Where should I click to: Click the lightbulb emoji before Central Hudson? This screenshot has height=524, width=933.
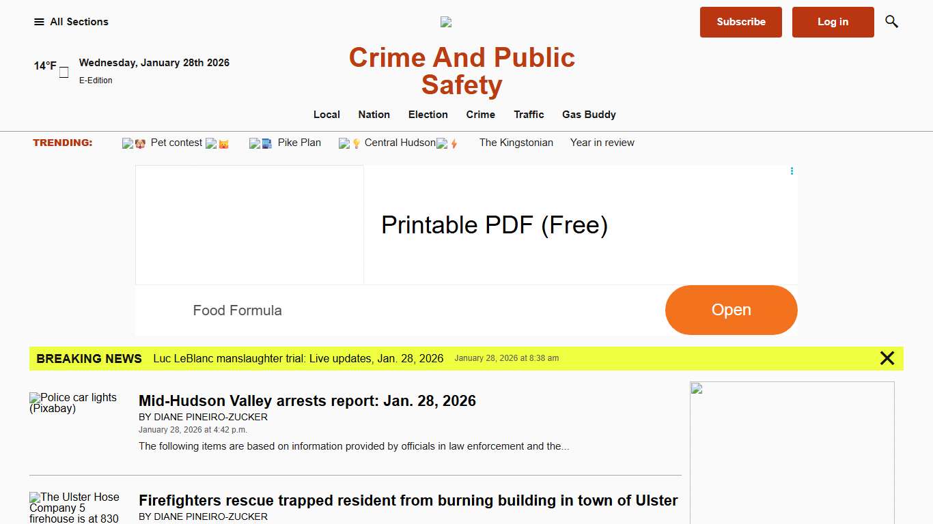356,143
